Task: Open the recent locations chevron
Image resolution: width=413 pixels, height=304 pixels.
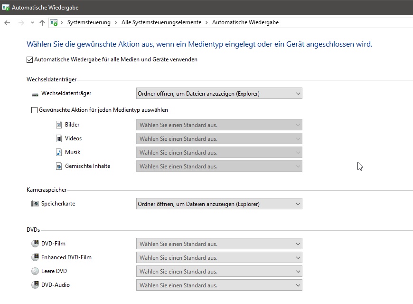Action: point(32,22)
